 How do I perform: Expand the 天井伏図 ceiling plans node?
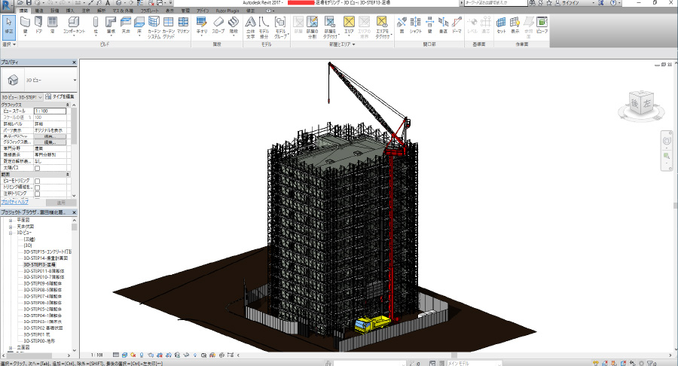[11, 227]
